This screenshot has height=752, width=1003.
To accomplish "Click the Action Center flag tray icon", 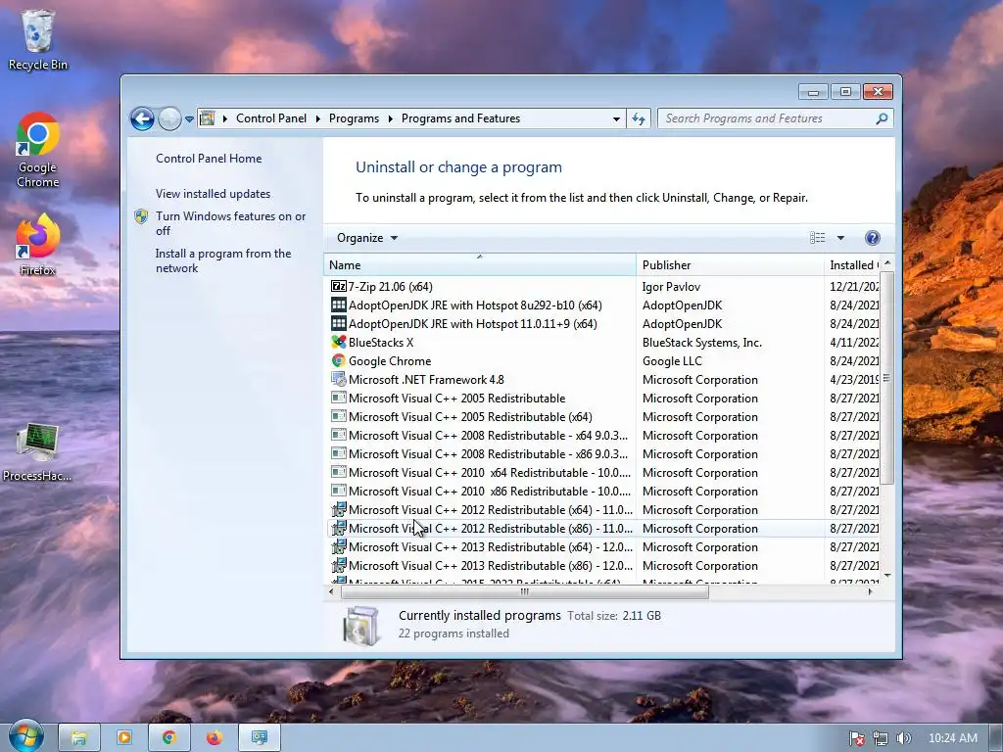I will (x=857, y=738).
